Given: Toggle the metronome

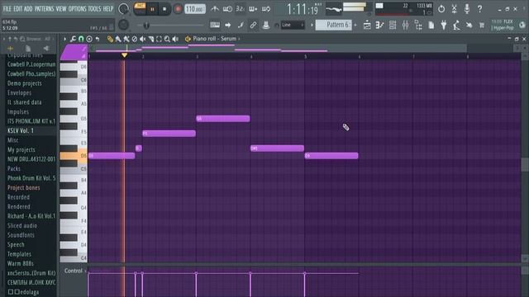Looking at the screenshot, I should click(x=215, y=9).
